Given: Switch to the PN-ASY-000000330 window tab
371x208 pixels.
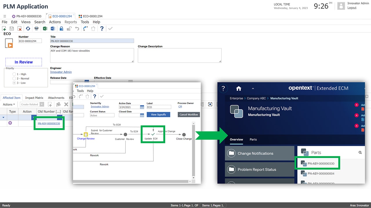Looking at the screenshot, I should [x=26, y=16].
